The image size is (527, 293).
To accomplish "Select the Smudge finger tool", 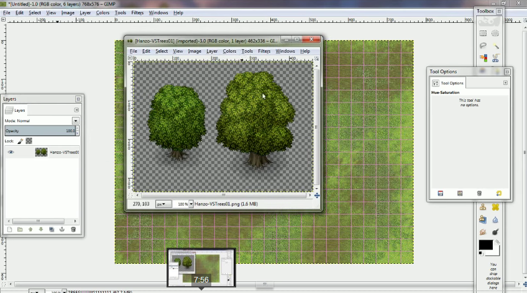I will pyautogui.click(x=483, y=232).
